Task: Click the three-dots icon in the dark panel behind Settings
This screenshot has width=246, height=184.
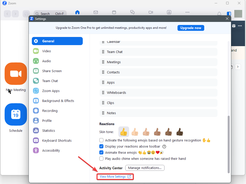Action: click(240, 26)
